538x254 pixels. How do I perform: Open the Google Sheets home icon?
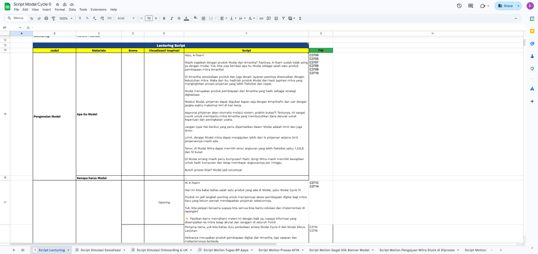tap(7, 6)
